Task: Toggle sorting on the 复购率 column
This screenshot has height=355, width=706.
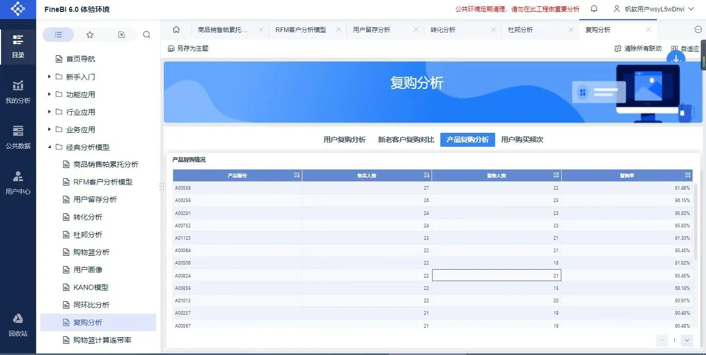Action: click(x=687, y=175)
